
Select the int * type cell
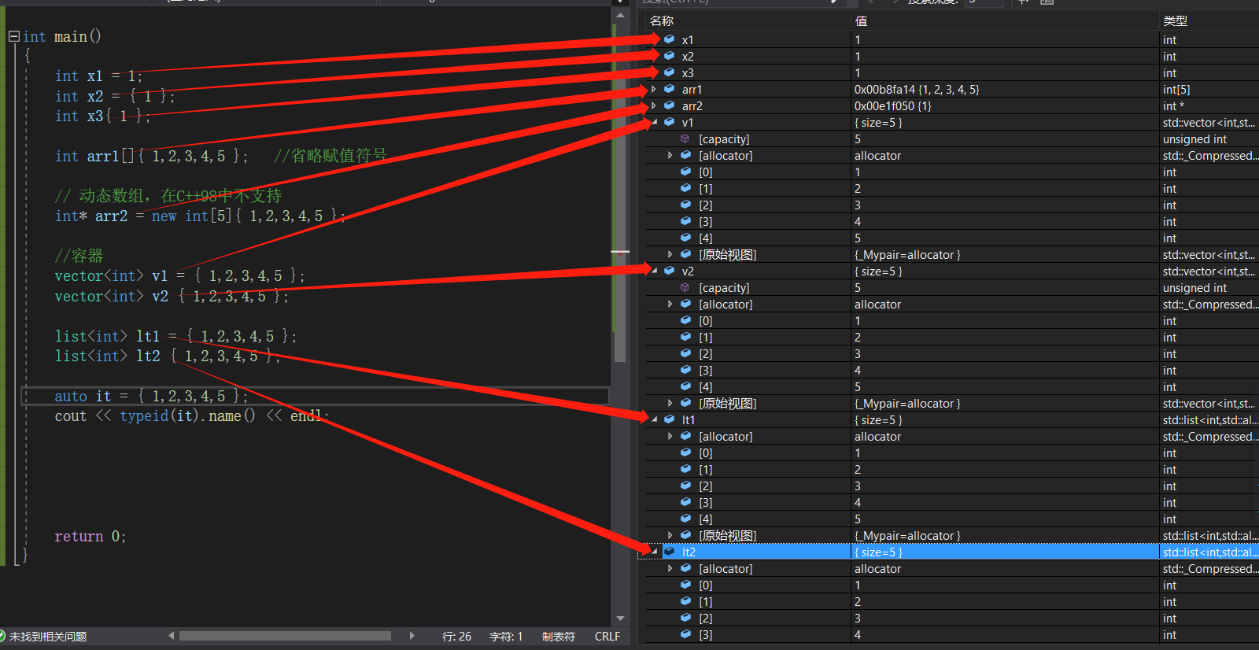(1173, 105)
